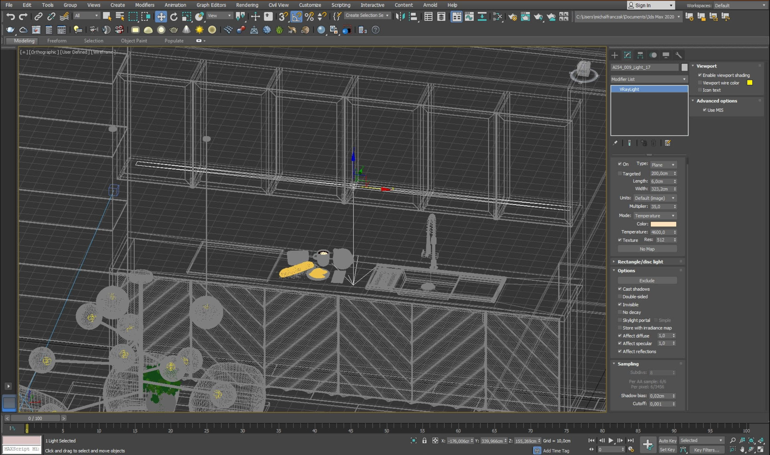This screenshot has width=770, height=455.
Task: Open the Hierarchy panel icon
Action: click(x=640, y=55)
